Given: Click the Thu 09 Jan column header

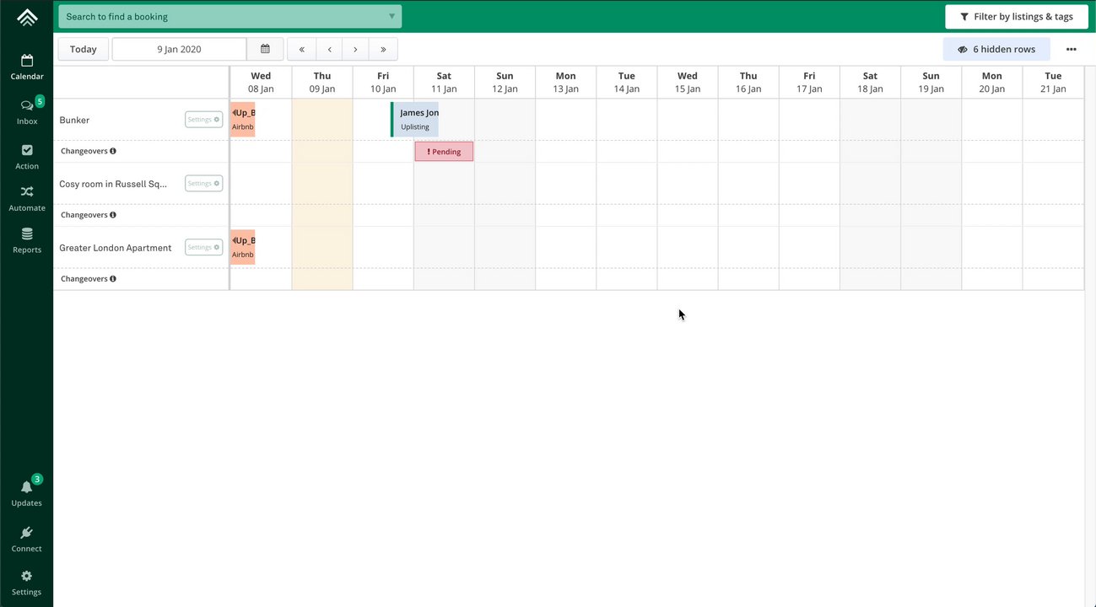Looking at the screenshot, I should pyautogui.click(x=322, y=82).
